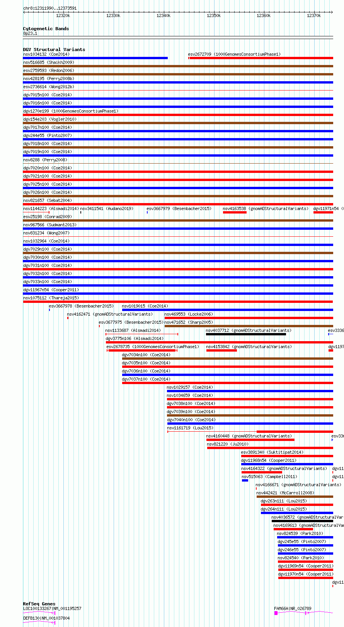Click the nsv1075112 (Thareja2015) label
Viewport: 344px width, 627px height.
[x=51, y=298]
